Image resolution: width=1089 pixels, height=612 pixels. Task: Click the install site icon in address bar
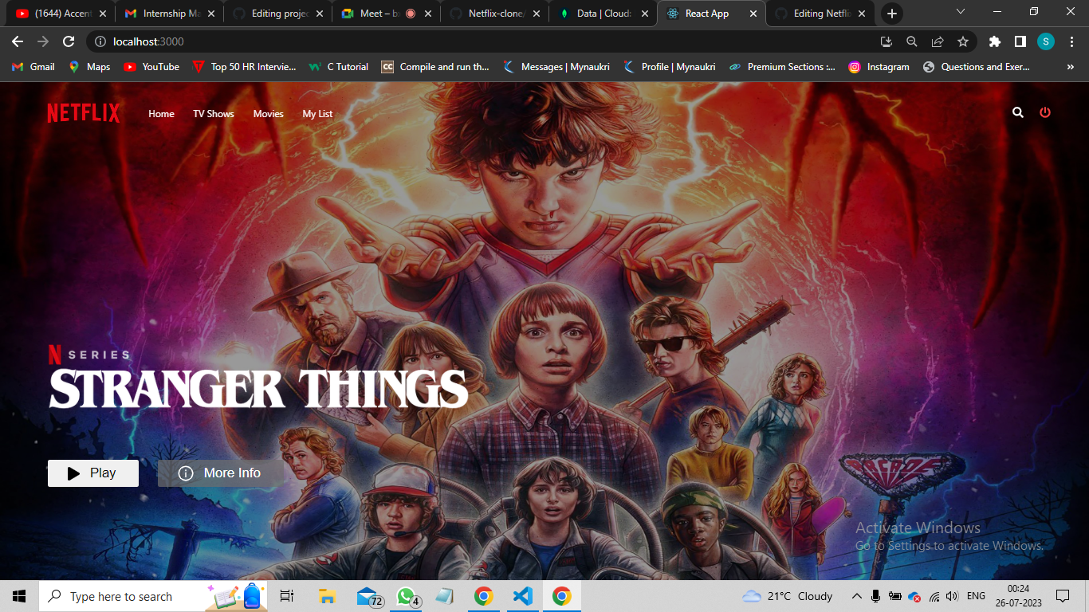pos(886,41)
